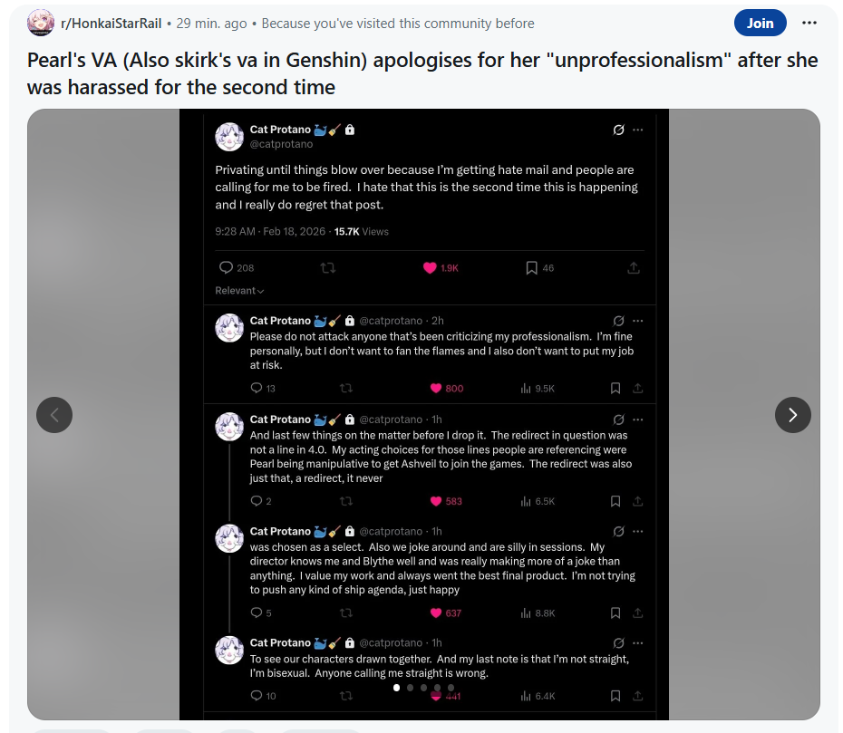Click the repost icon on the main tweet

[x=328, y=267]
